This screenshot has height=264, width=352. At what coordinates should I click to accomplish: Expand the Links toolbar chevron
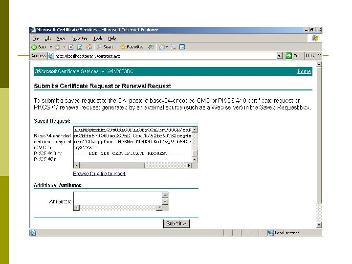(x=319, y=55)
